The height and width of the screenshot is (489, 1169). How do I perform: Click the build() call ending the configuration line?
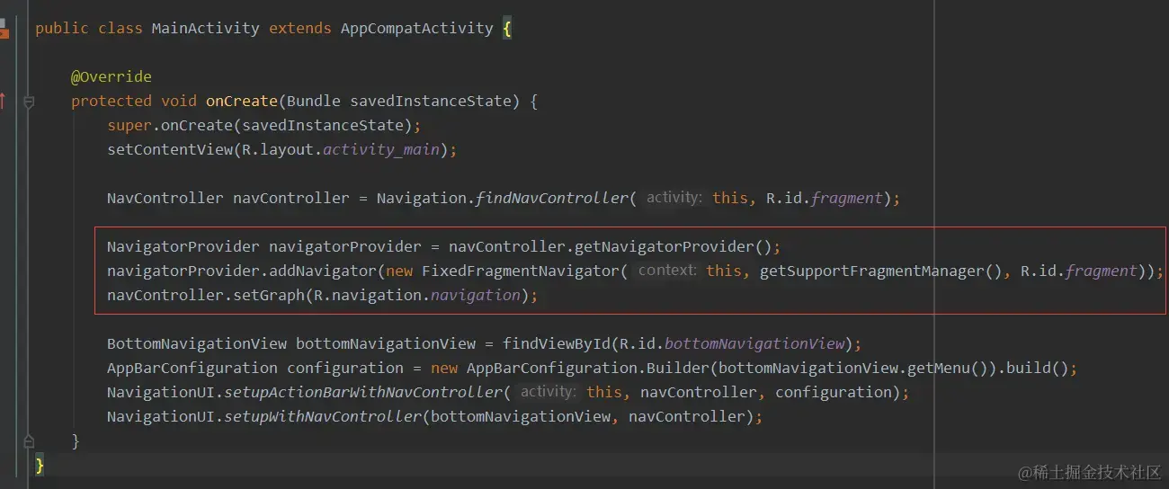(1037, 368)
